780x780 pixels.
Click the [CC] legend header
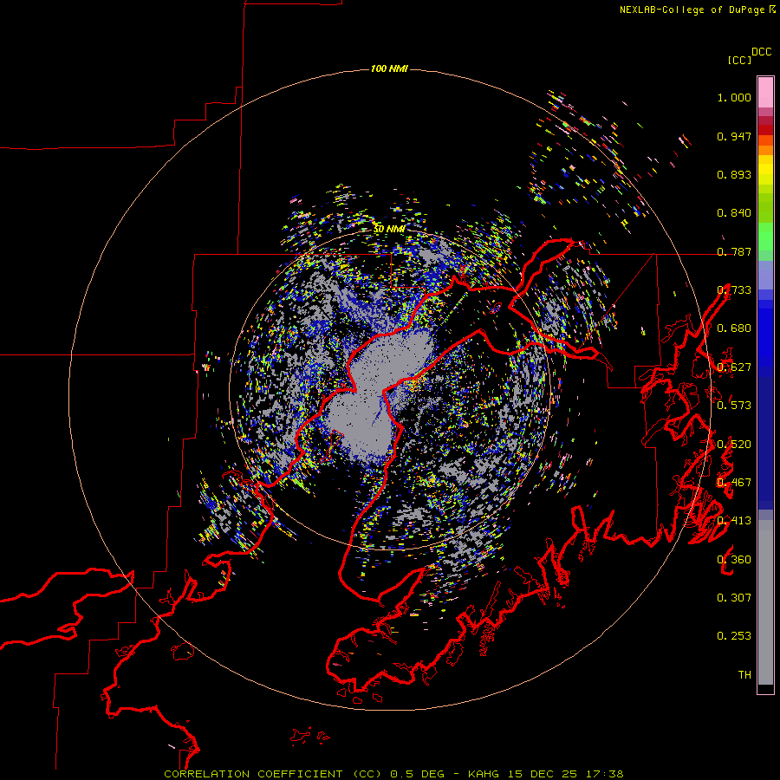(x=740, y=60)
